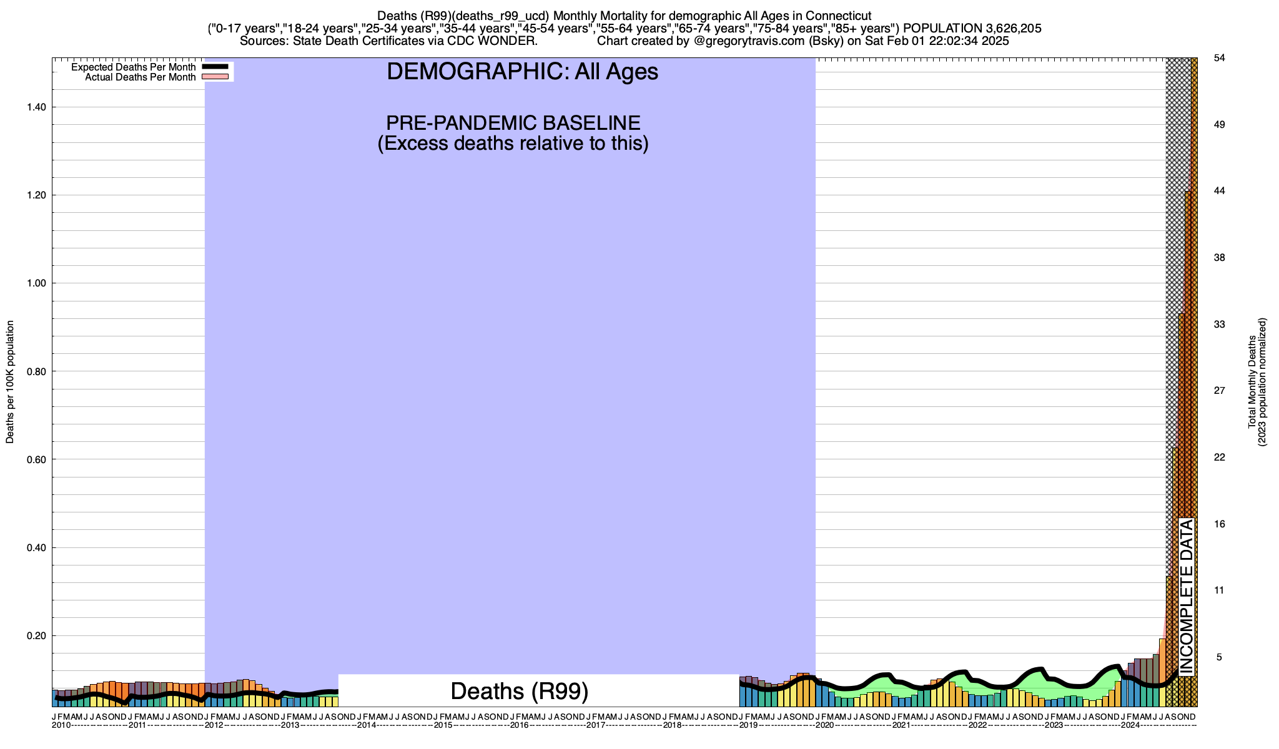Viewport: 1279px width, 749px height.
Task: Click the "Deaths (R99)" label near bottom
Action: tap(520, 691)
